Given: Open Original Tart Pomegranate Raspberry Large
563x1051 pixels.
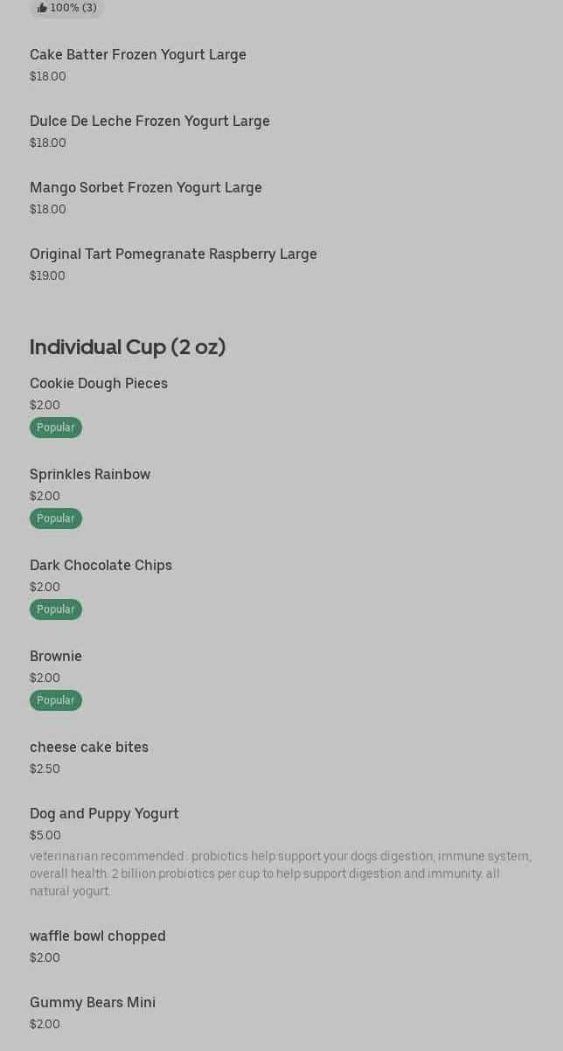Looking at the screenshot, I should coord(173,254).
